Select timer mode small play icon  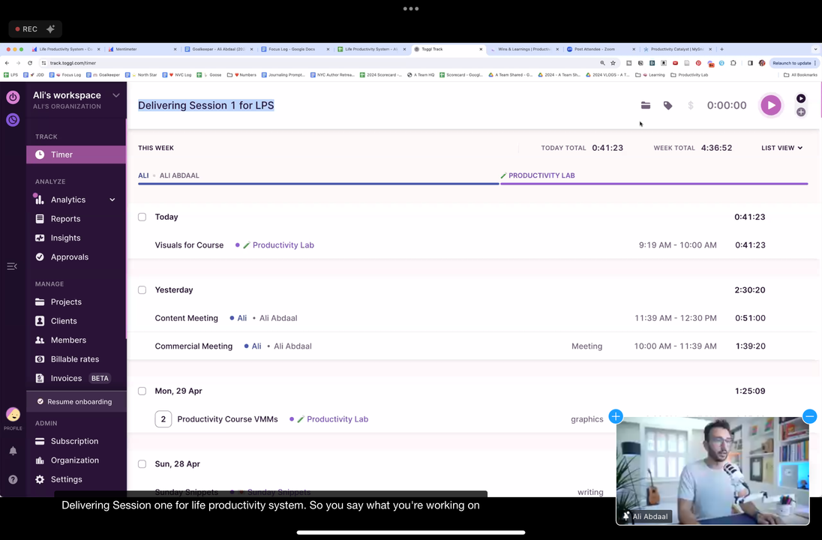tap(800, 98)
